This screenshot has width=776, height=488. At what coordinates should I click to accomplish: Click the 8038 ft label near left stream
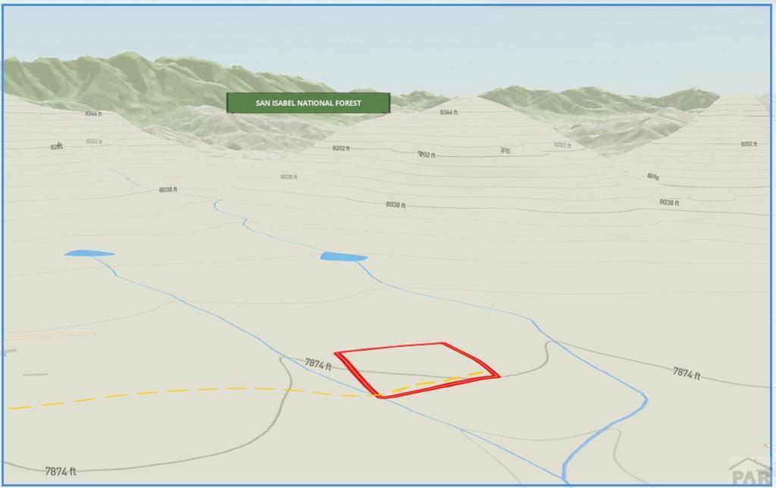[x=167, y=189]
